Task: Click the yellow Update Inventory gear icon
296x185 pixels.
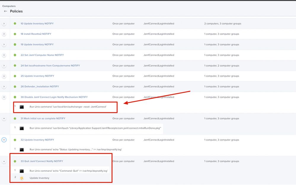Action: point(22,178)
